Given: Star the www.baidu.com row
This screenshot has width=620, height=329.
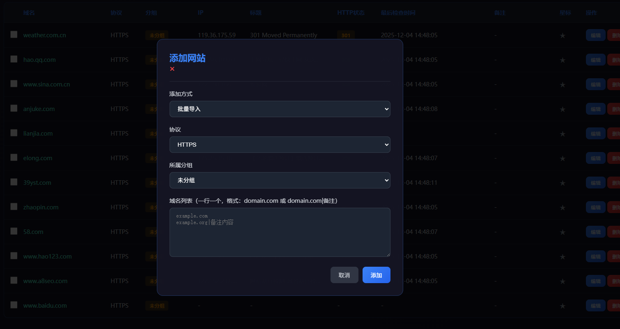Looking at the screenshot, I should tap(563, 306).
